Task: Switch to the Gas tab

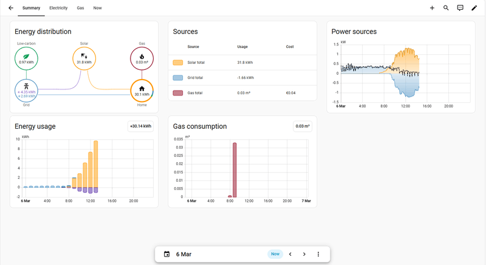Action: coord(81,8)
